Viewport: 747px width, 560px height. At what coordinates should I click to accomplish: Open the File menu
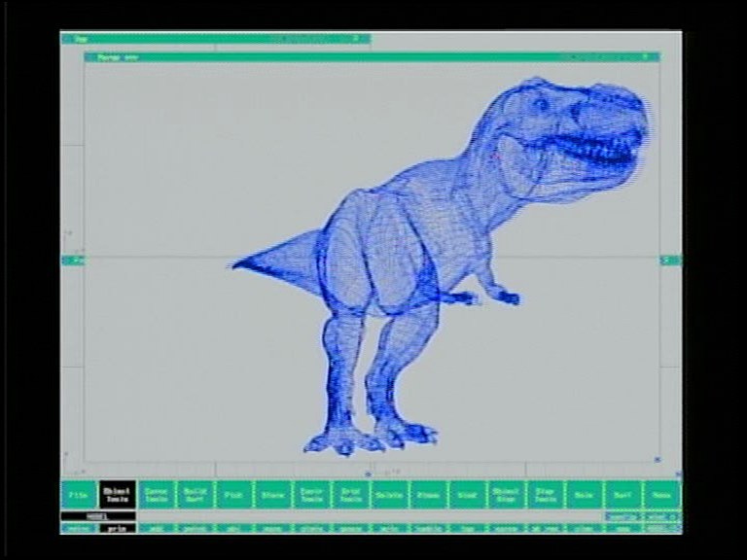tap(79, 495)
